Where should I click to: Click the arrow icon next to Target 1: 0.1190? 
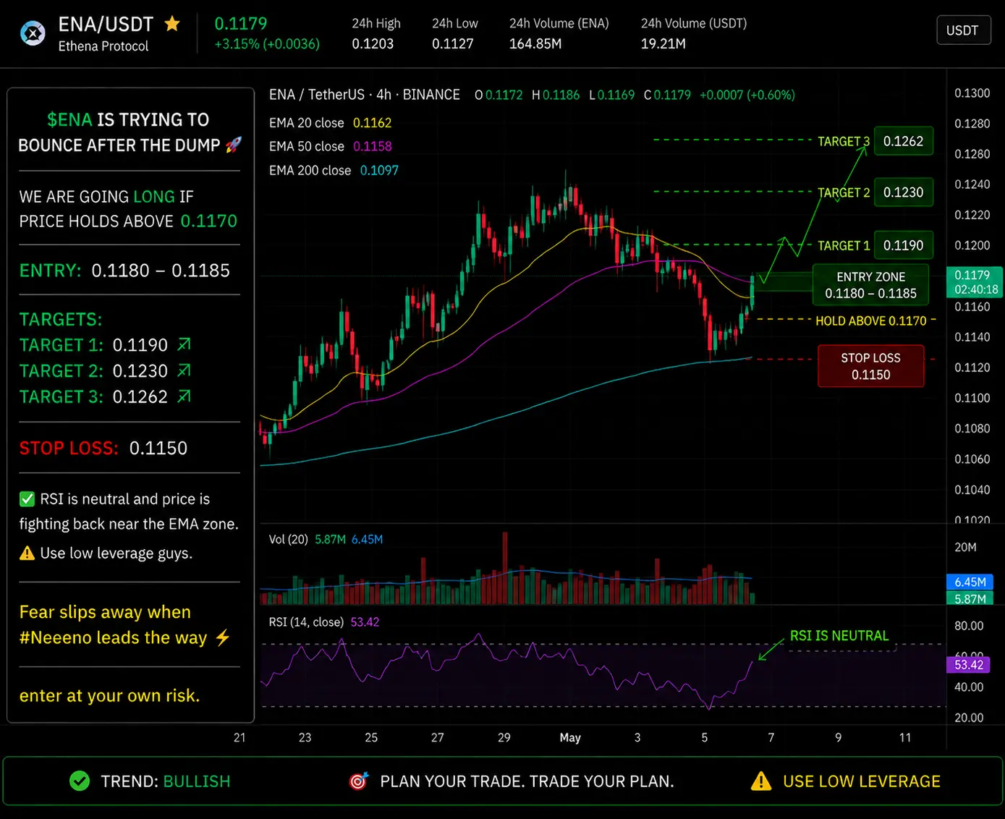pos(185,344)
